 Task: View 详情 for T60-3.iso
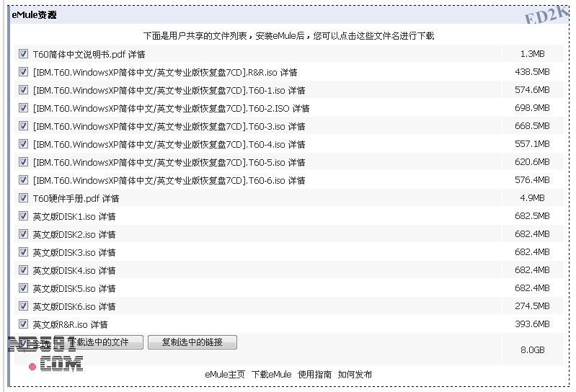pos(297,126)
